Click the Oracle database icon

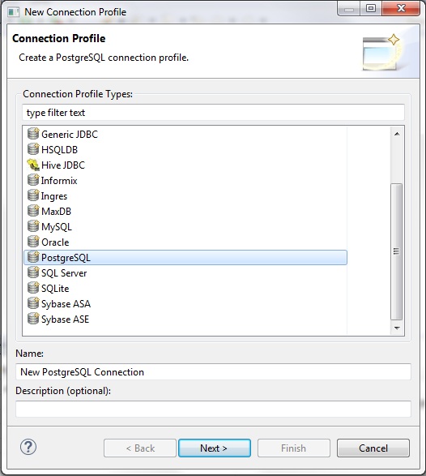33,242
